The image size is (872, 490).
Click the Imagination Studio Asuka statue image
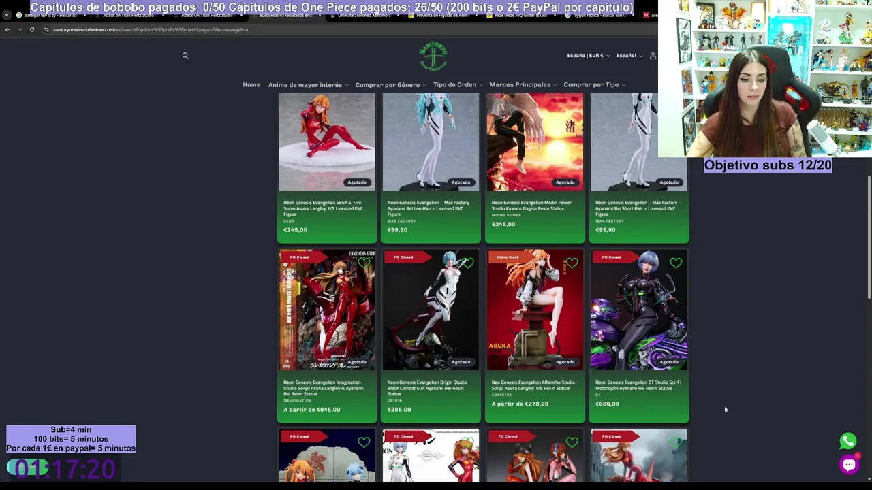coord(327,310)
